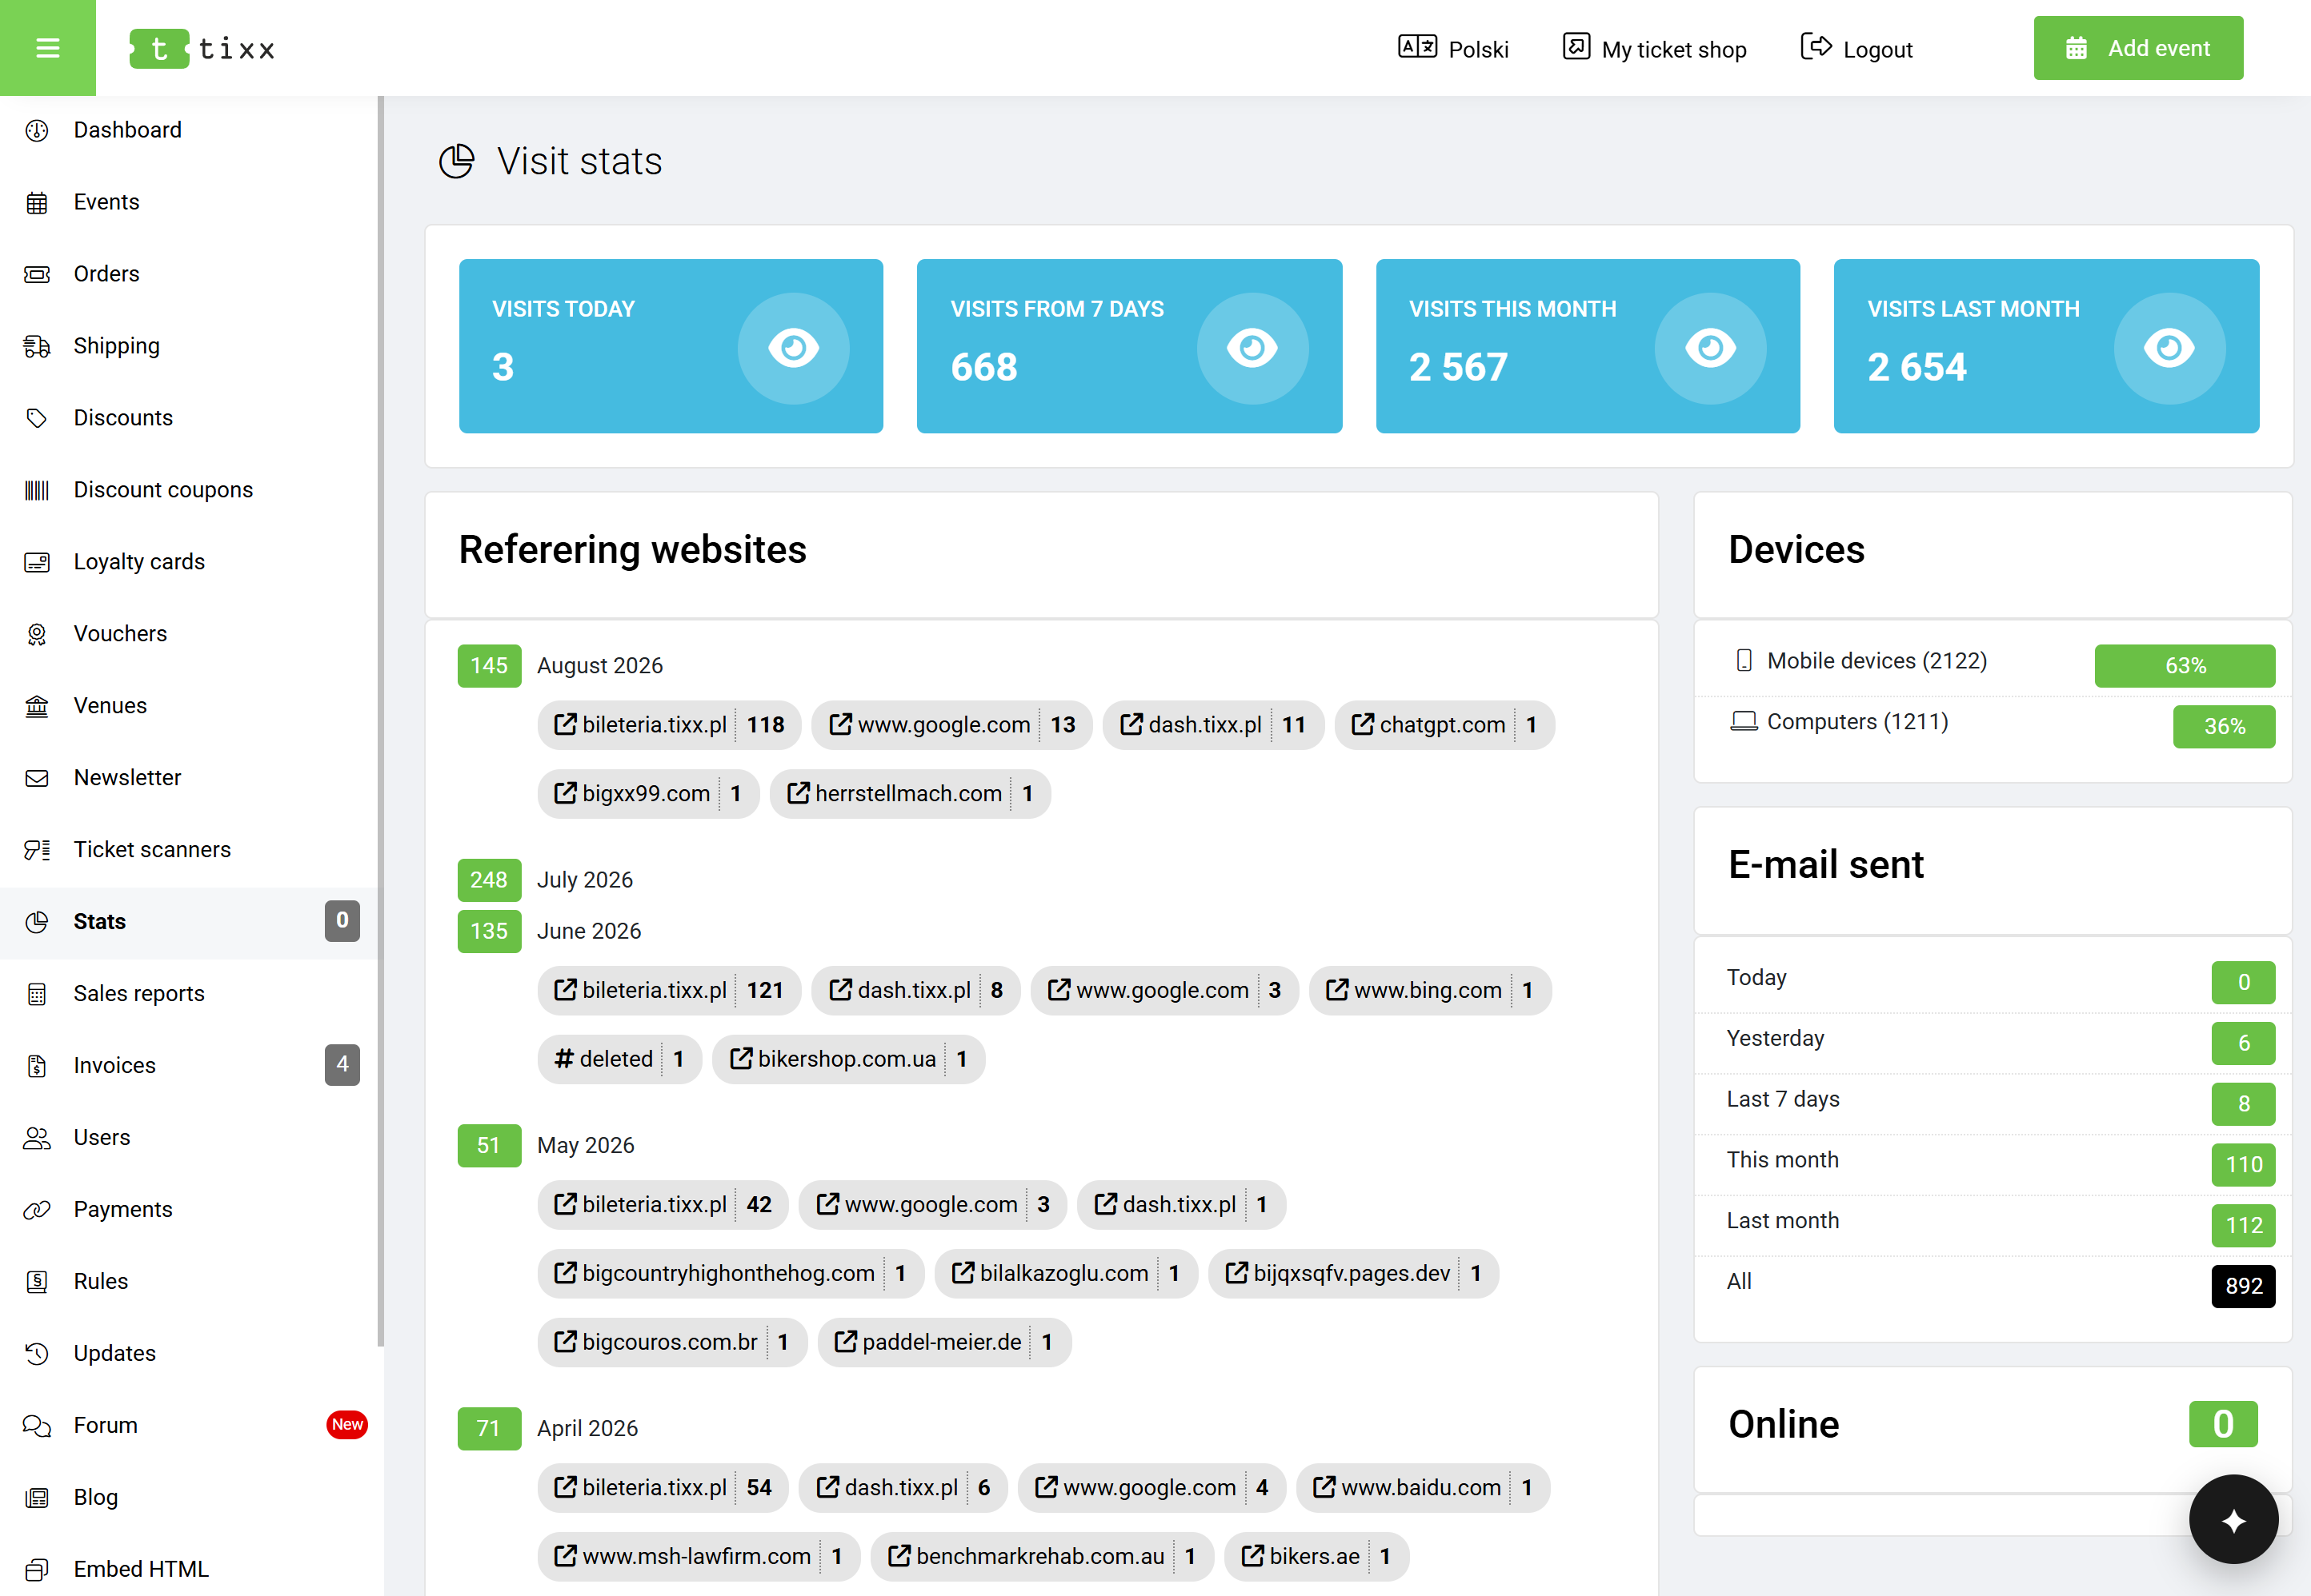Click the Logout link
This screenshot has width=2311, height=1596.
point(1856,49)
